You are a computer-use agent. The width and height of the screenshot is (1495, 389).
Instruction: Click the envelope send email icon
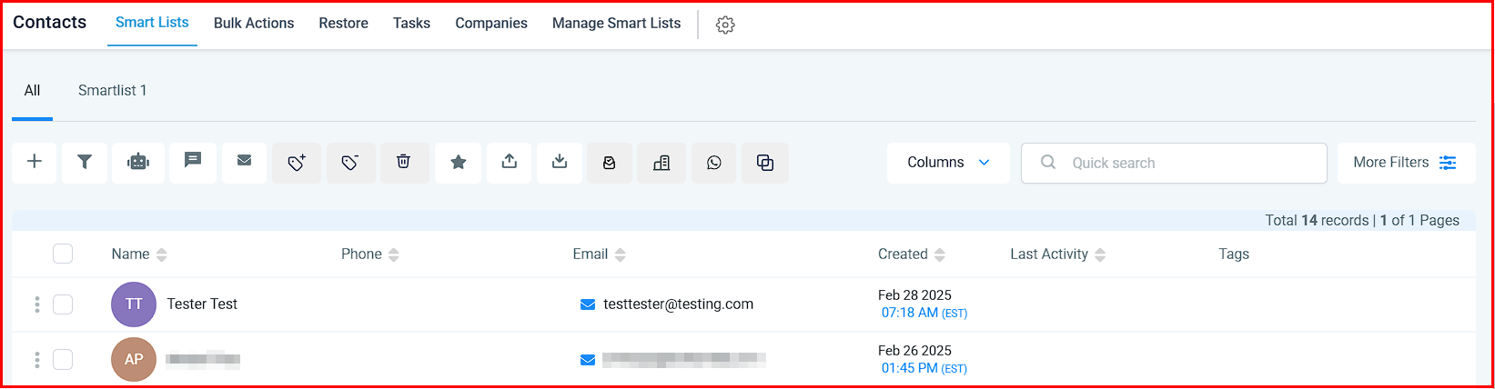[244, 161]
